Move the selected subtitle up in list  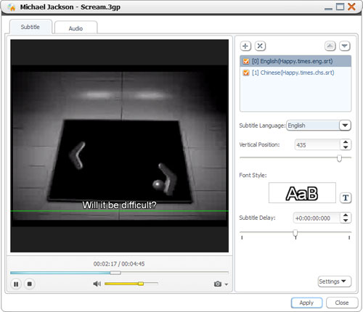point(330,46)
